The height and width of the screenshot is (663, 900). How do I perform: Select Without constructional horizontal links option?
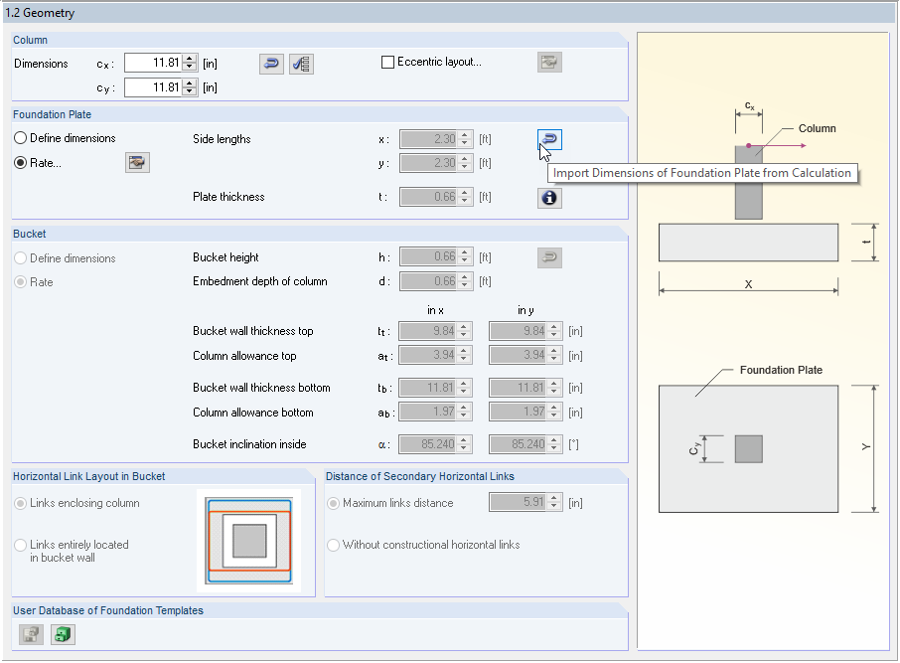334,545
